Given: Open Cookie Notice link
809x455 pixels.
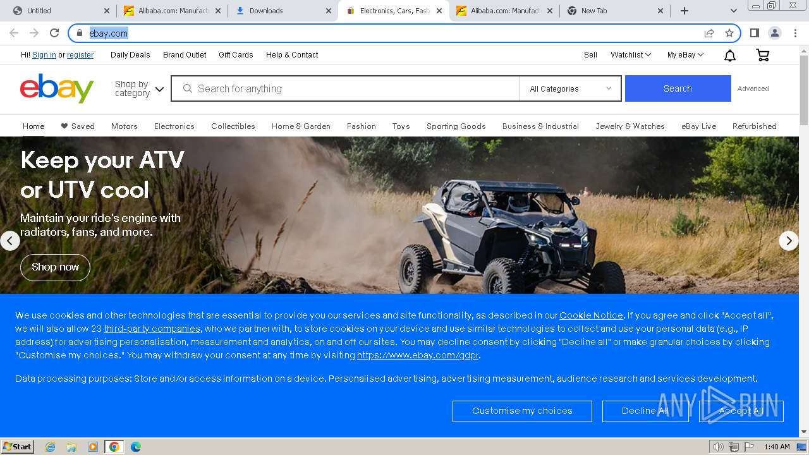Looking at the screenshot, I should (x=591, y=315).
